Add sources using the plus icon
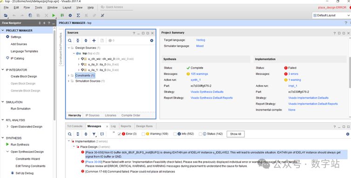351x178 pixels. pos(94,40)
